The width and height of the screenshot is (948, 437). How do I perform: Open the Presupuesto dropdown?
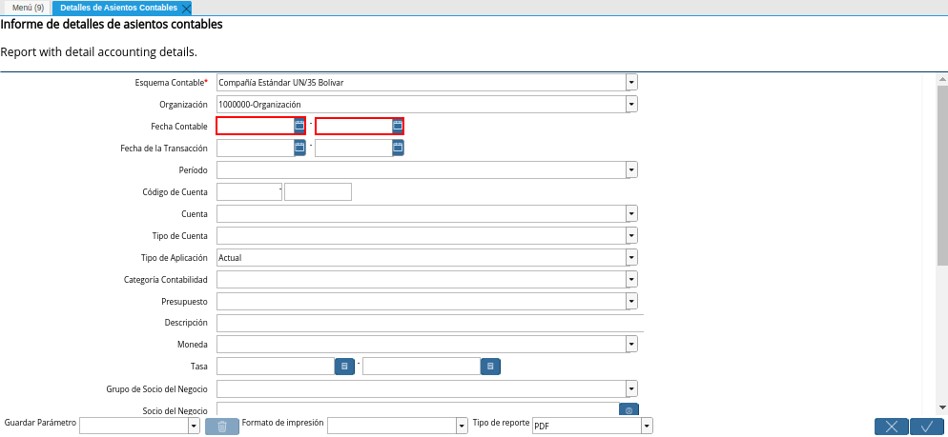631,301
